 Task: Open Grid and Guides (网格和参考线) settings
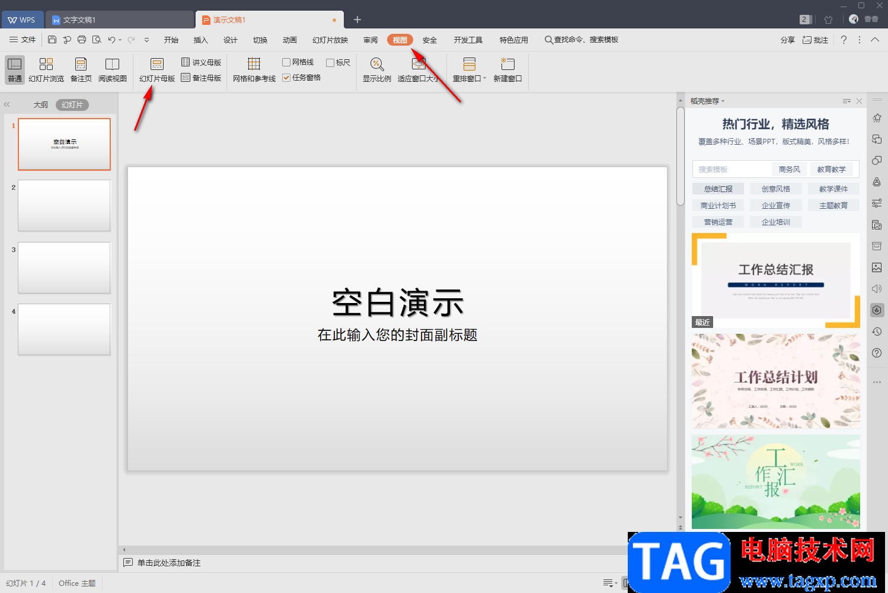tap(254, 70)
